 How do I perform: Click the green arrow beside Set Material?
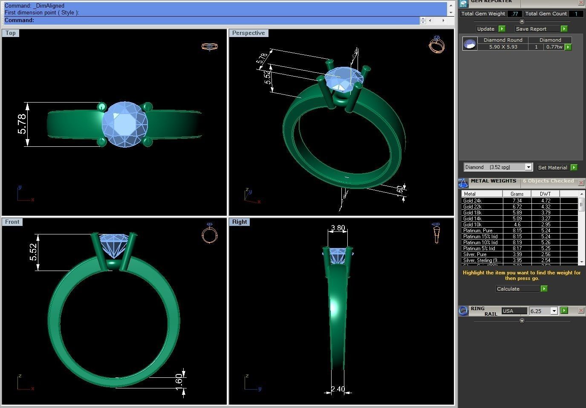pos(574,168)
